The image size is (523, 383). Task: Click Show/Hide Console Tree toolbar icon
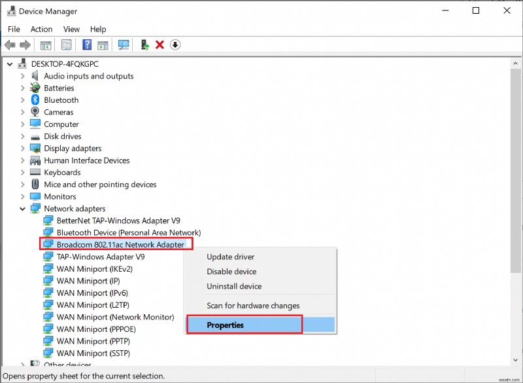46,45
